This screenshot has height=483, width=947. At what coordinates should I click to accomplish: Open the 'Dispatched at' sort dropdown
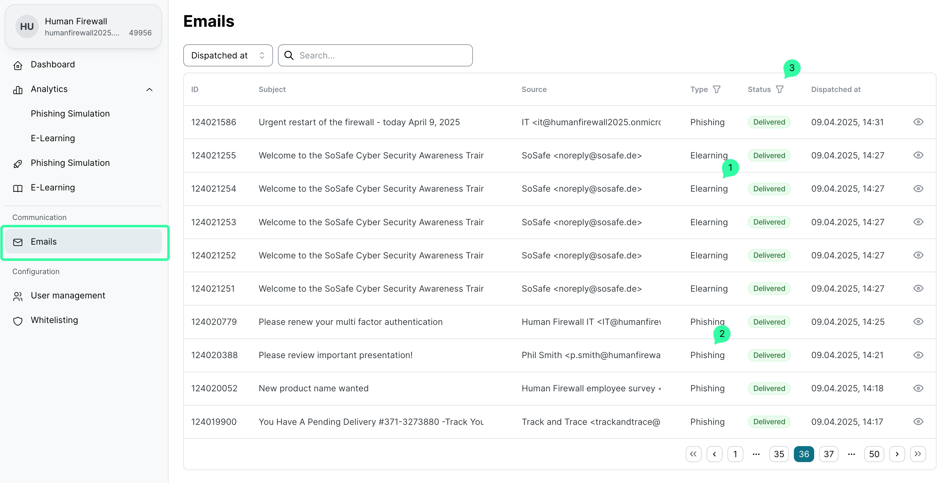coord(228,56)
